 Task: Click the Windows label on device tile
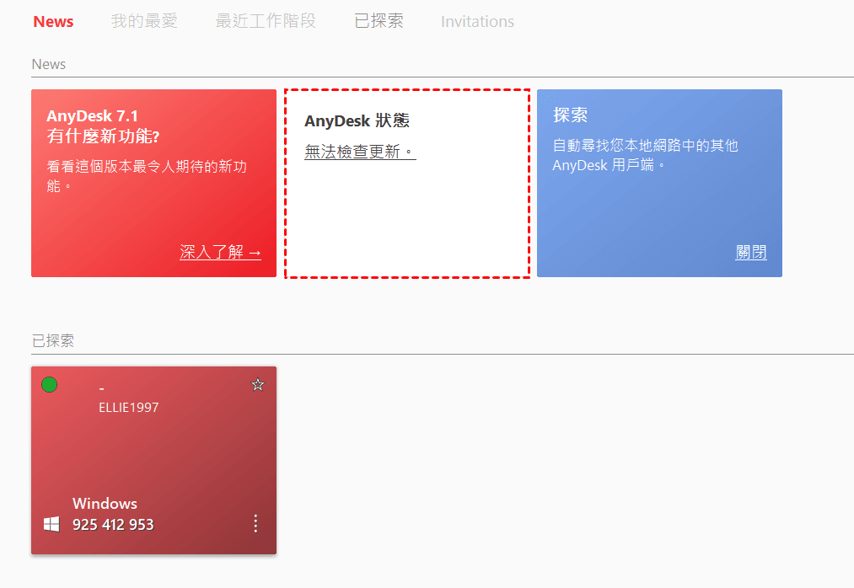coord(105,504)
